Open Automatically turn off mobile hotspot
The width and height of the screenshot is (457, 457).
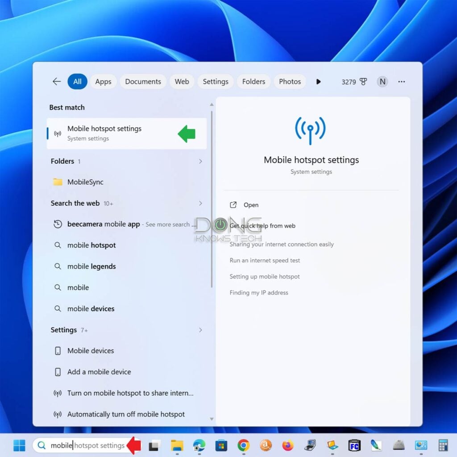click(126, 414)
